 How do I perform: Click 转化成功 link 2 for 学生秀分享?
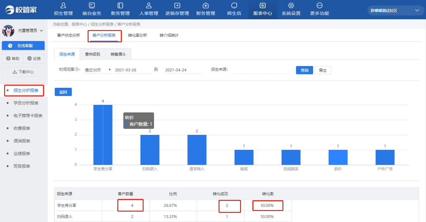(227, 206)
